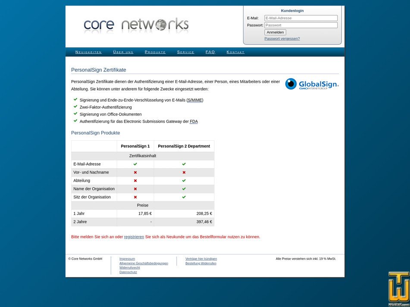The height and width of the screenshot is (307, 410).
Task: Click green check for E-Mail-Adresse under PersonalSign 1
Action: (135, 164)
